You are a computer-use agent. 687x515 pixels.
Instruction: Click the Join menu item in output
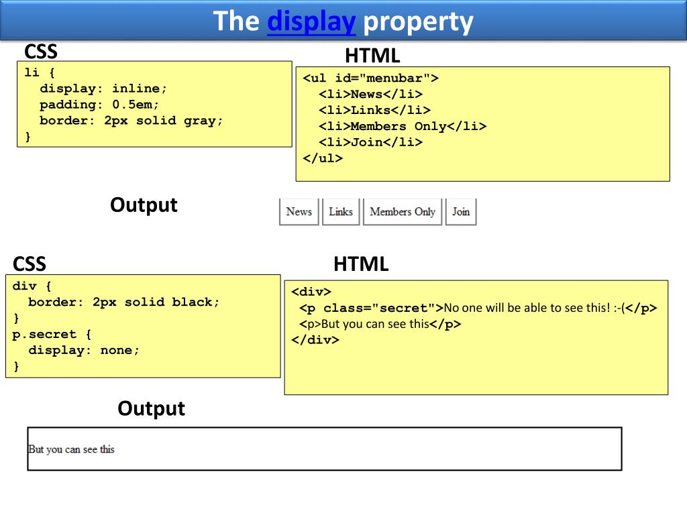[x=461, y=212]
